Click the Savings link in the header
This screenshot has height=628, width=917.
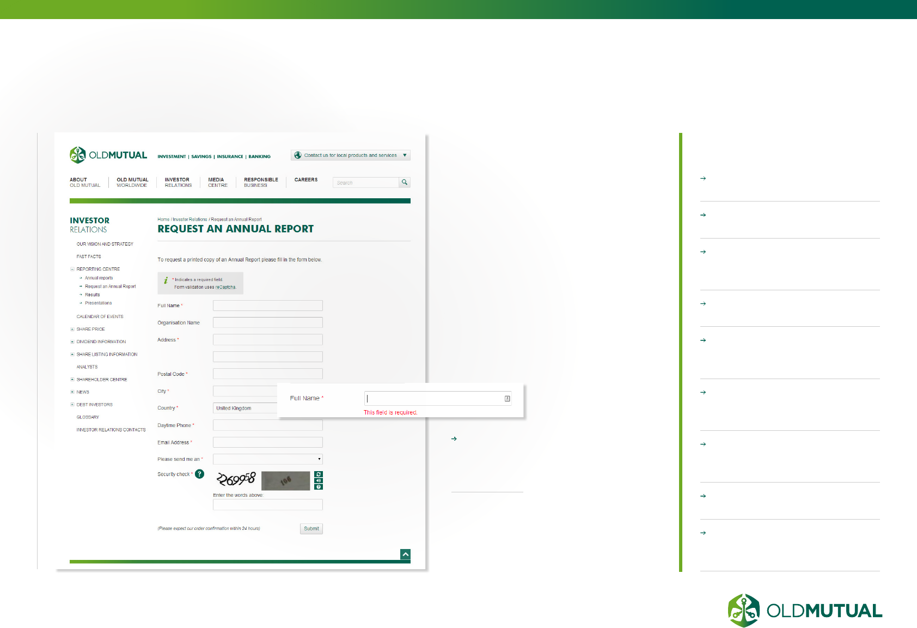coord(201,156)
